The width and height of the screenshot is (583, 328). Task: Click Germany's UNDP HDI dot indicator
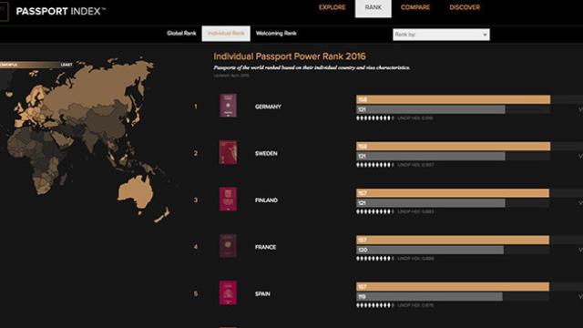point(374,118)
